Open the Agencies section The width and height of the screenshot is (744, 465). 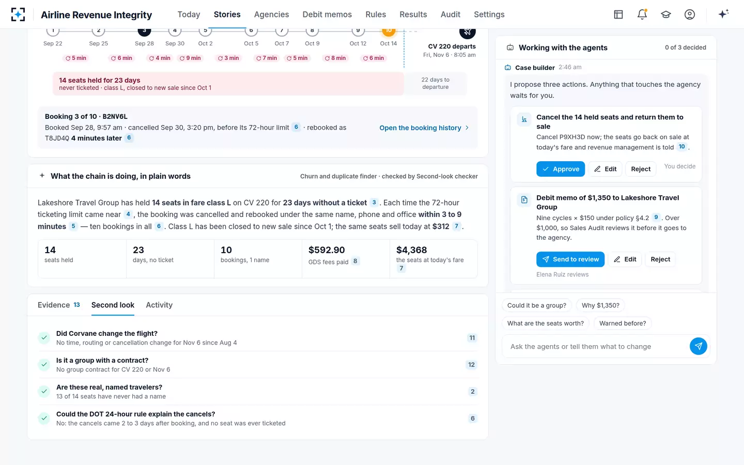point(271,14)
